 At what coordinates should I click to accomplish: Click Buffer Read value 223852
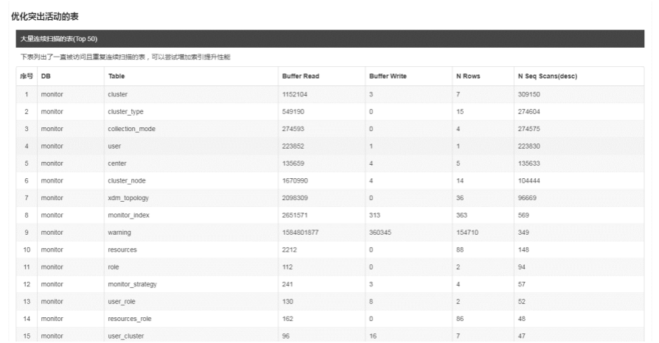point(293,146)
